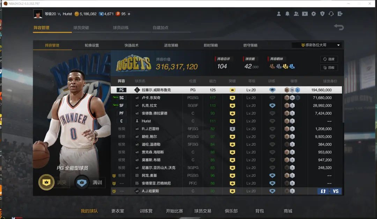377x219 pixels.
Task: Click the lock icon beside 阿龙.麦基 row
Action: [x=114, y=176]
